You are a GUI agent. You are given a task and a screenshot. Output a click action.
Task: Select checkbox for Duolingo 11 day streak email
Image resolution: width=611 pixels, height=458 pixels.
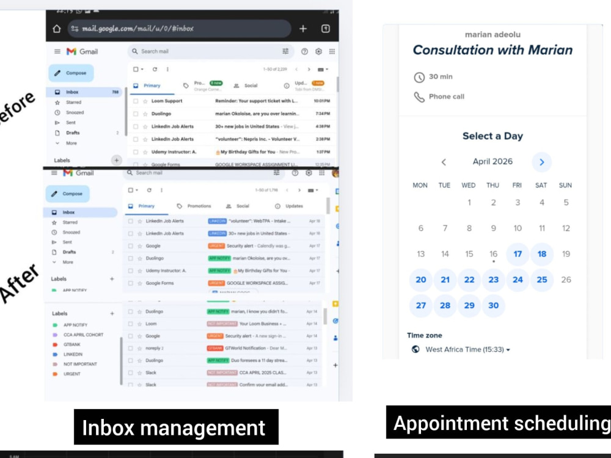(131, 361)
